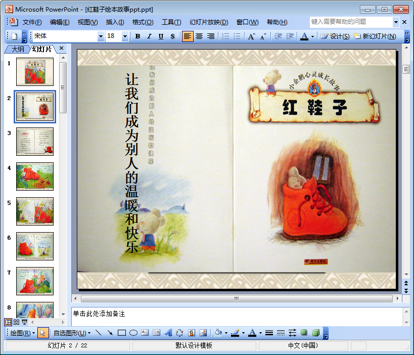414x355 pixels.
Task: Click the Increase Font Size icon
Action: pyautogui.click(x=252, y=36)
